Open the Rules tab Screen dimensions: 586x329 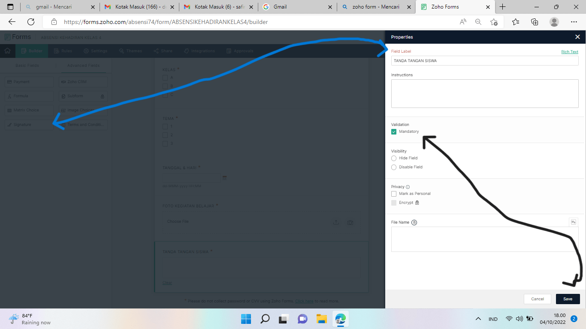(63, 51)
